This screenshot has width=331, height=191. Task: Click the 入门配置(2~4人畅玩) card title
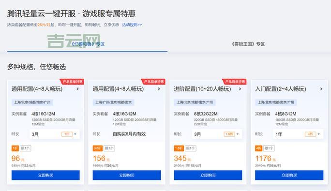click(x=281, y=89)
